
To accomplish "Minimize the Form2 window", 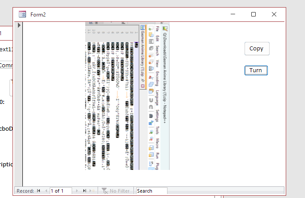I will tap(233, 14).
